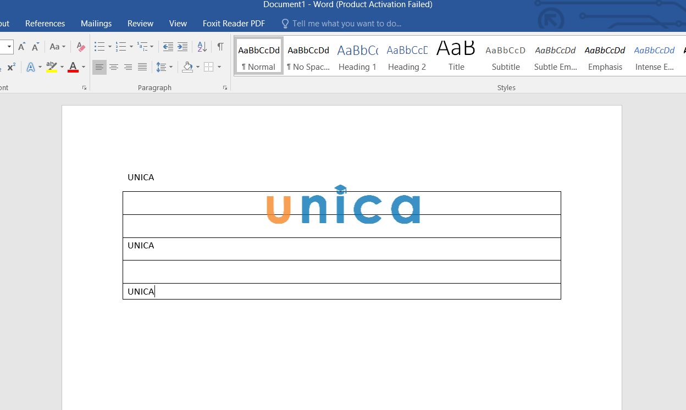Apply the Subtitle style
Viewport: 686px width, 410px height.
tap(506, 56)
